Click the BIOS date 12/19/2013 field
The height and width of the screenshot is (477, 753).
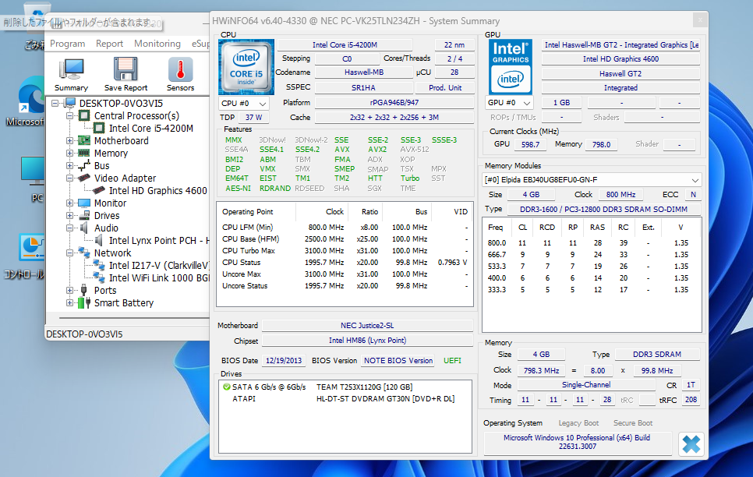click(x=283, y=361)
